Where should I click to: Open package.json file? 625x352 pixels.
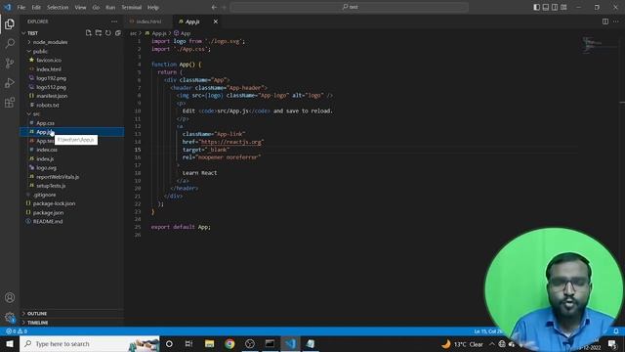(x=72, y=213)
